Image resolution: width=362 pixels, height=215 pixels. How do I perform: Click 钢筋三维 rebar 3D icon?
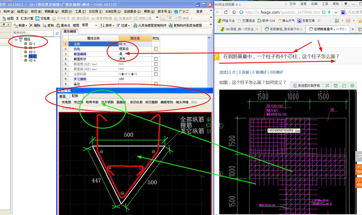point(136,18)
